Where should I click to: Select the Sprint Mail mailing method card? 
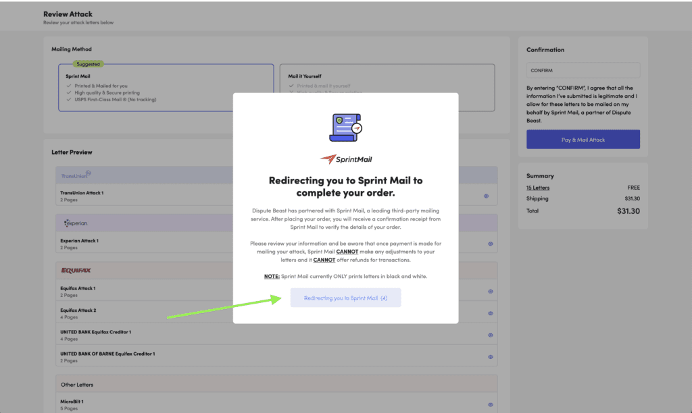(166, 88)
